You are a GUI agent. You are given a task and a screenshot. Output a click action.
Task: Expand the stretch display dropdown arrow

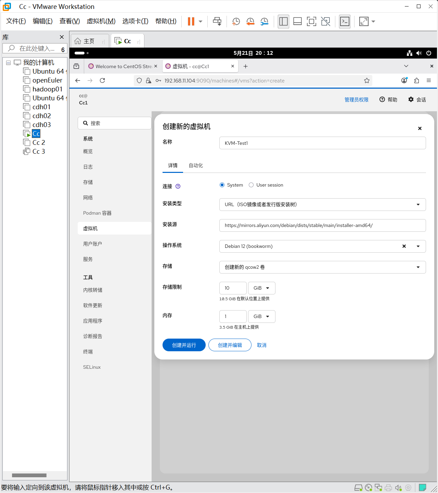[373, 22]
